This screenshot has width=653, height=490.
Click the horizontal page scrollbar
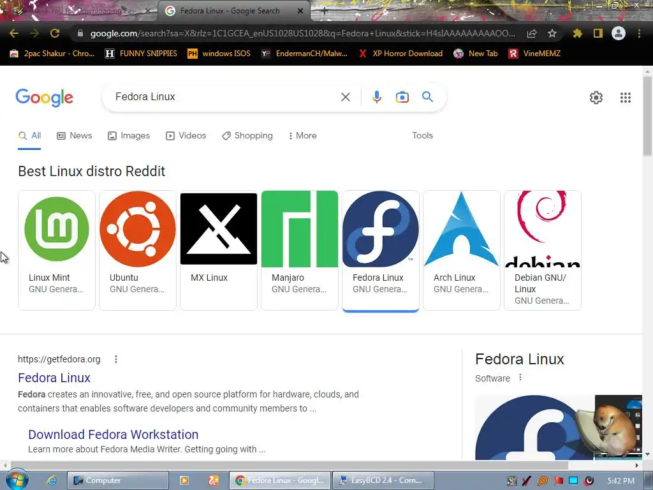click(290, 465)
